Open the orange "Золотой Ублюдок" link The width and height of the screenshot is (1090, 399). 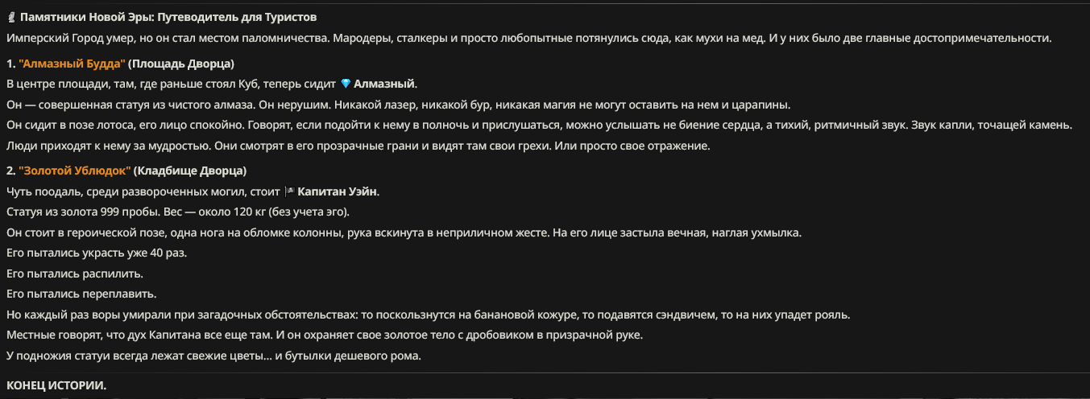pos(74,171)
